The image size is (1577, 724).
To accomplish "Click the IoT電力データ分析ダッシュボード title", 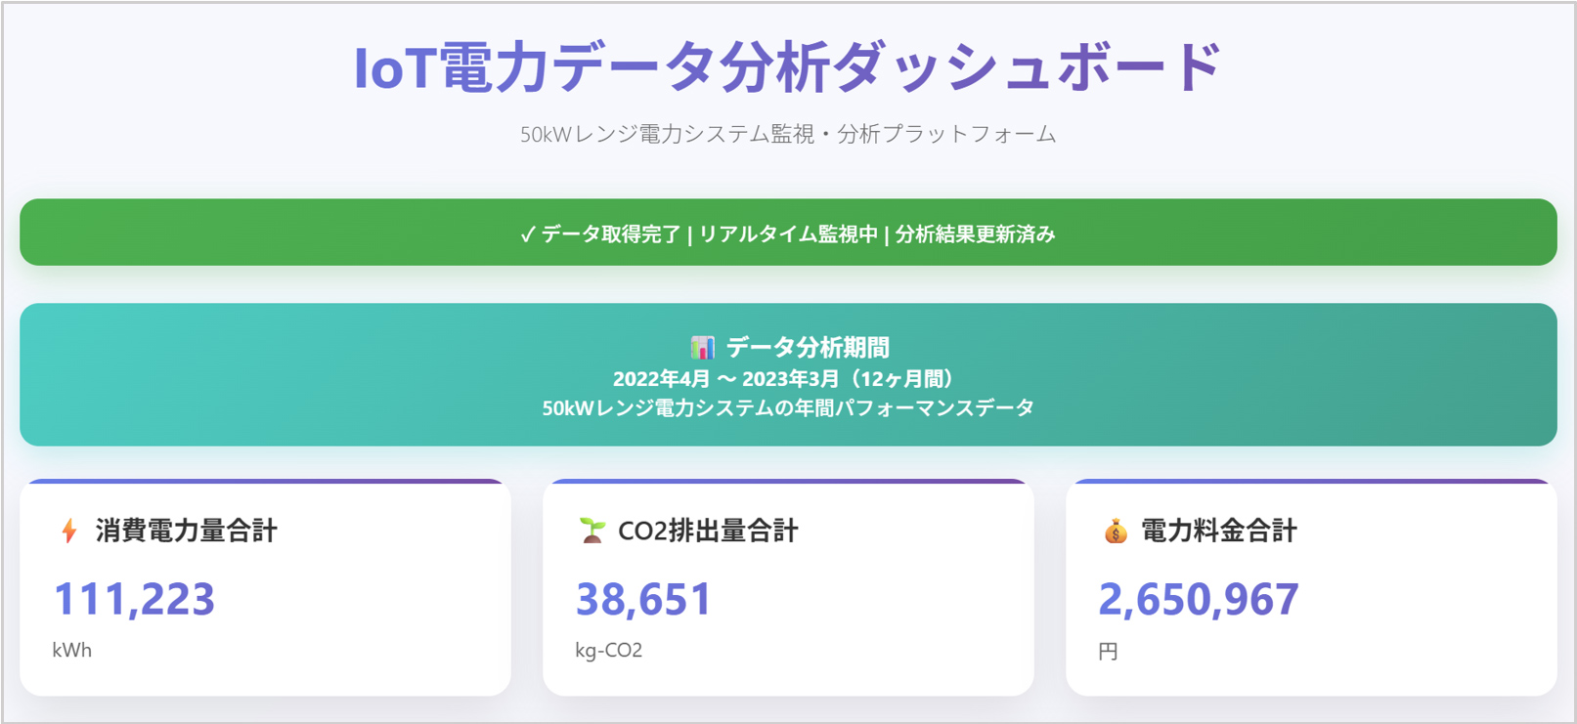I will (x=787, y=67).
